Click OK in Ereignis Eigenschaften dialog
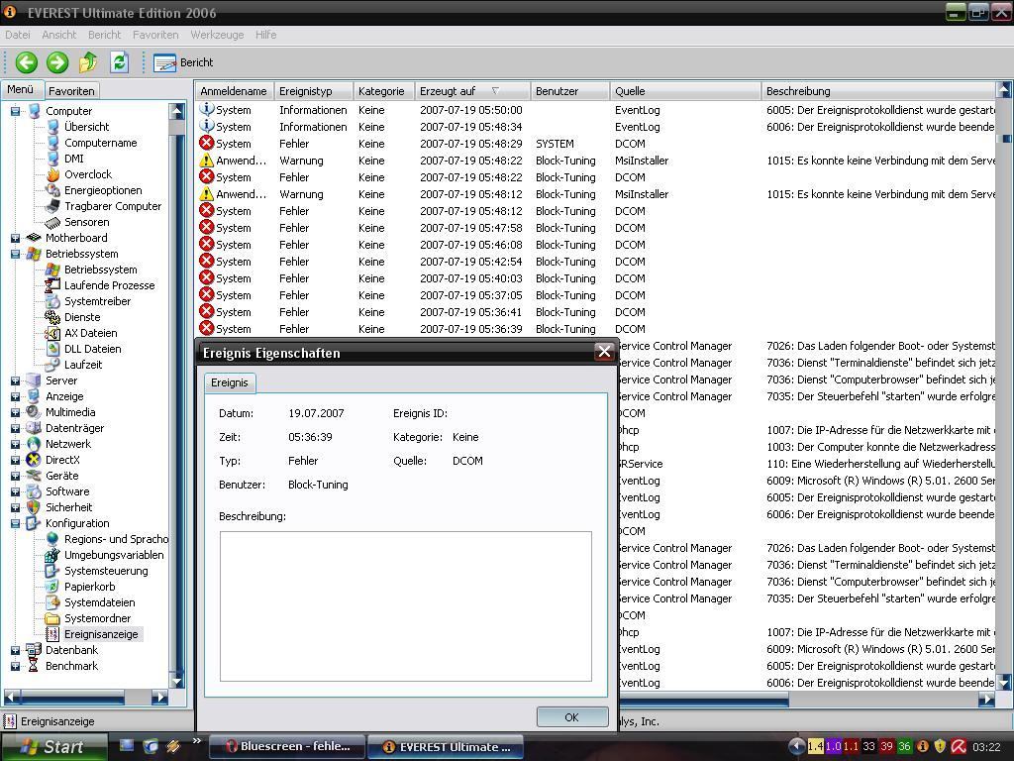The image size is (1014, 761). pyautogui.click(x=571, y=717)
